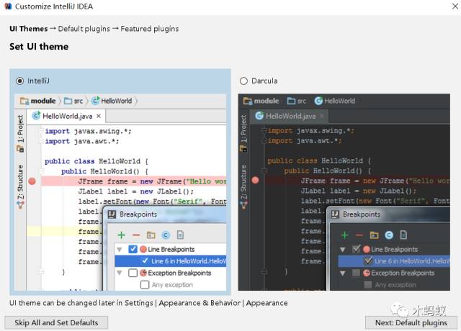Click Line Breakpoints red icon in light preview

pyautogui.click(x=143, y=250)
